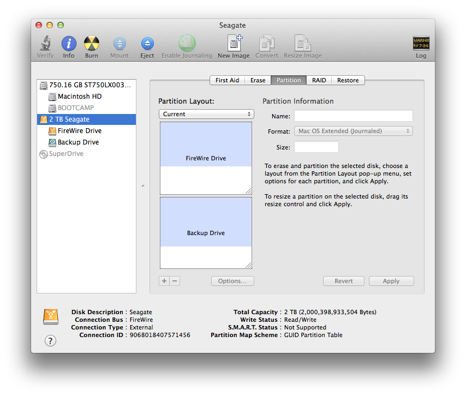Click the External connection type value
The width and height of the screenshot is (466, 396).
tap(141, 327)
